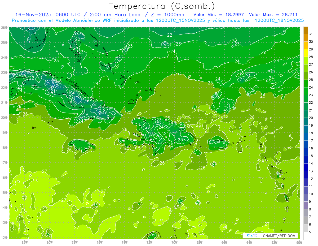Screen dimensions: 318x246
Task: Click the white legend swatch below 5
Action: click(x=306, y=236)
